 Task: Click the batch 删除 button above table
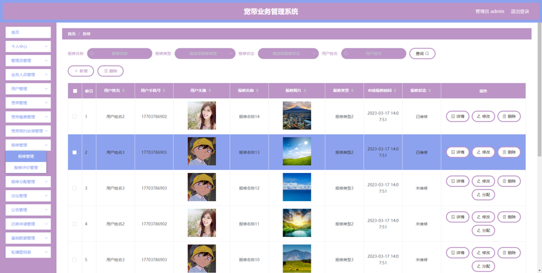coord(110,71)
